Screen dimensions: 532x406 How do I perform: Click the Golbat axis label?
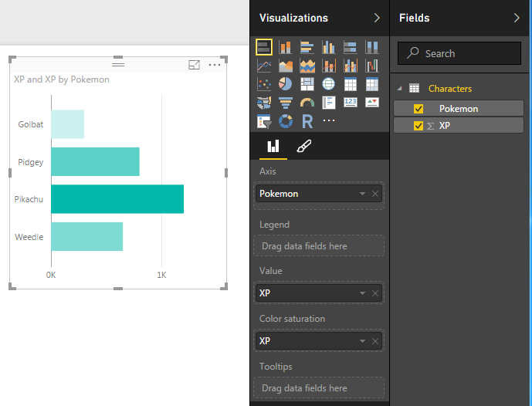[x=31, y=124]
